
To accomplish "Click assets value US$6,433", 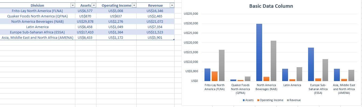I will (86, 37).
